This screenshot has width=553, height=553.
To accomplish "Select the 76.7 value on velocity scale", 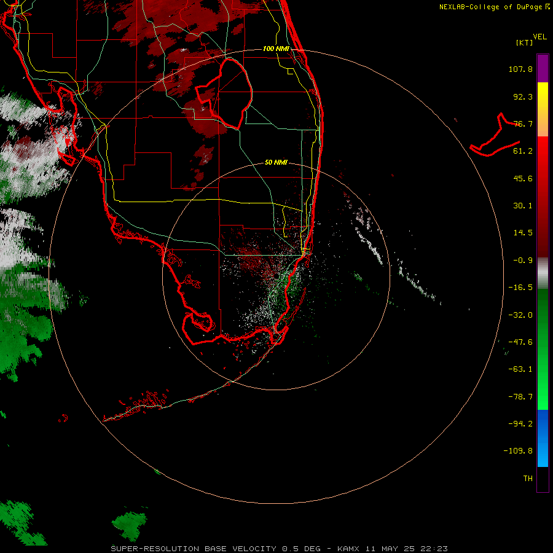I will click(523, 124).
